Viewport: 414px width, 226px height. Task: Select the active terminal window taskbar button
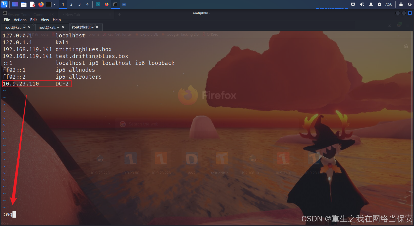pyautogui.click(x=115, y=4)
